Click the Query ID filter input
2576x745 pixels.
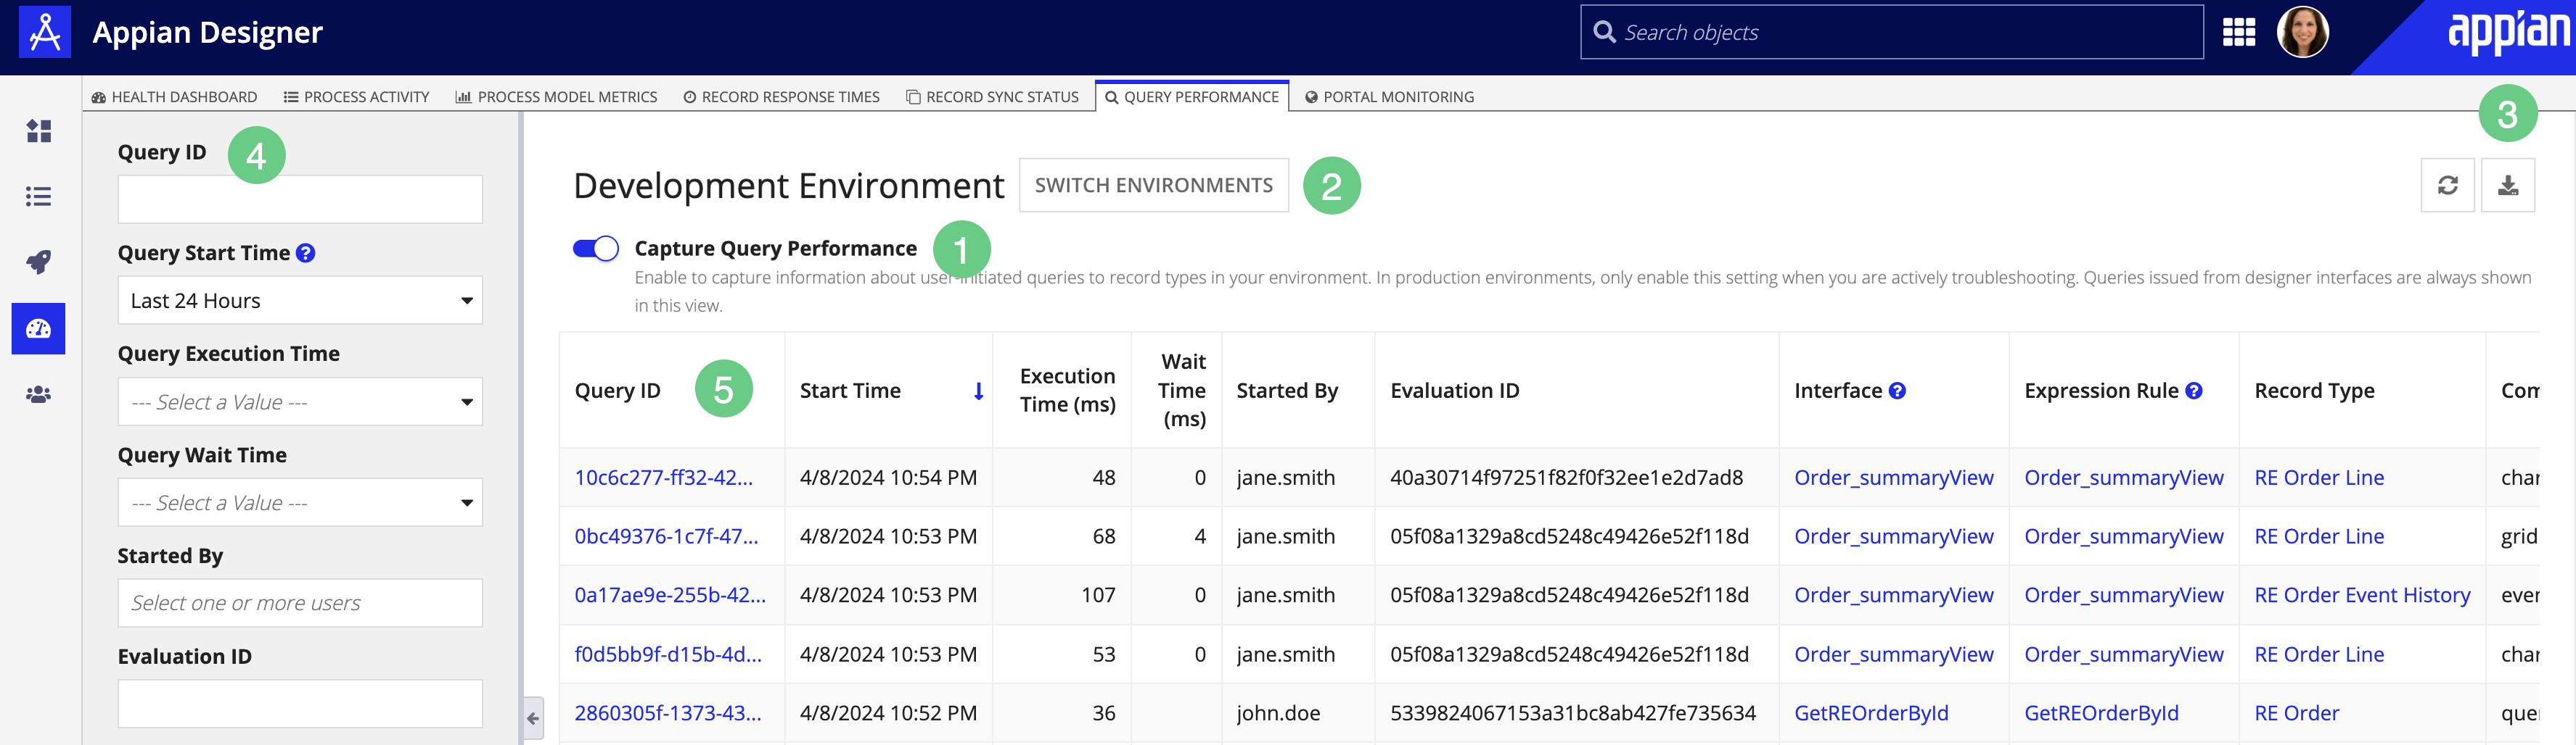(x=300, y=200)
